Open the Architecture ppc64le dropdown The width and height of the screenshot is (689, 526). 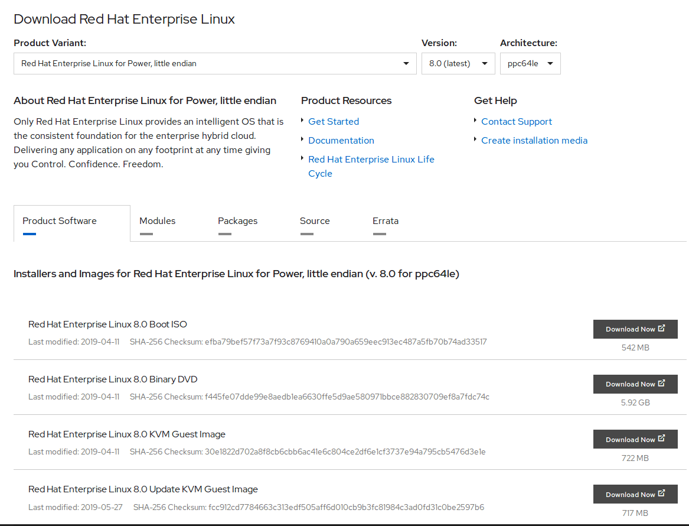(530, 64)
